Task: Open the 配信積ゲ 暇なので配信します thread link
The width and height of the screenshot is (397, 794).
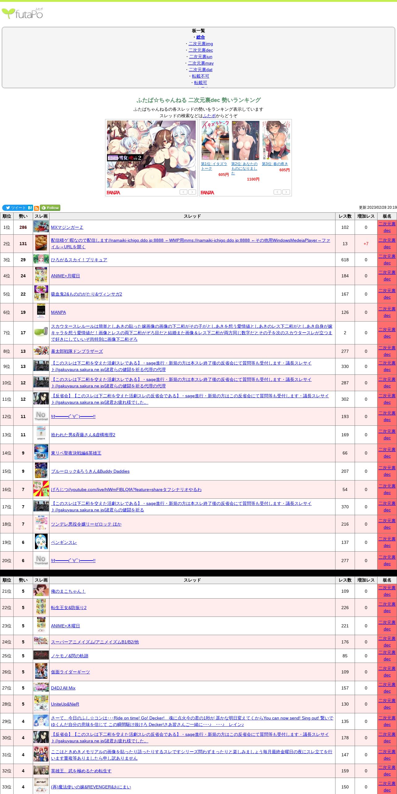Action: (x=190, y=243)
